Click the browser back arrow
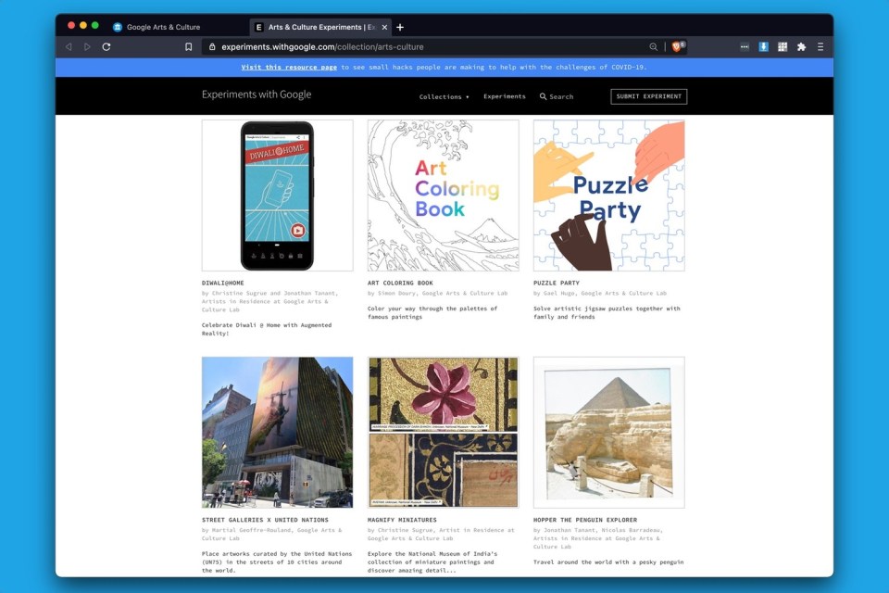The height and width of the screenshot is (593, 889). (x=69, y=46)
